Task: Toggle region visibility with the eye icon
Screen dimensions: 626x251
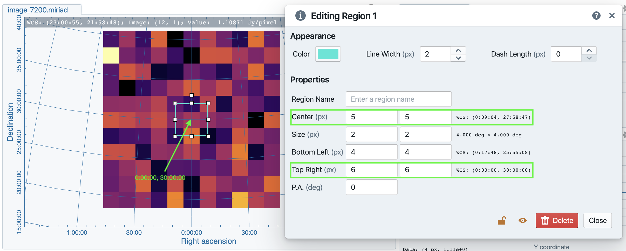Action: 522,220
